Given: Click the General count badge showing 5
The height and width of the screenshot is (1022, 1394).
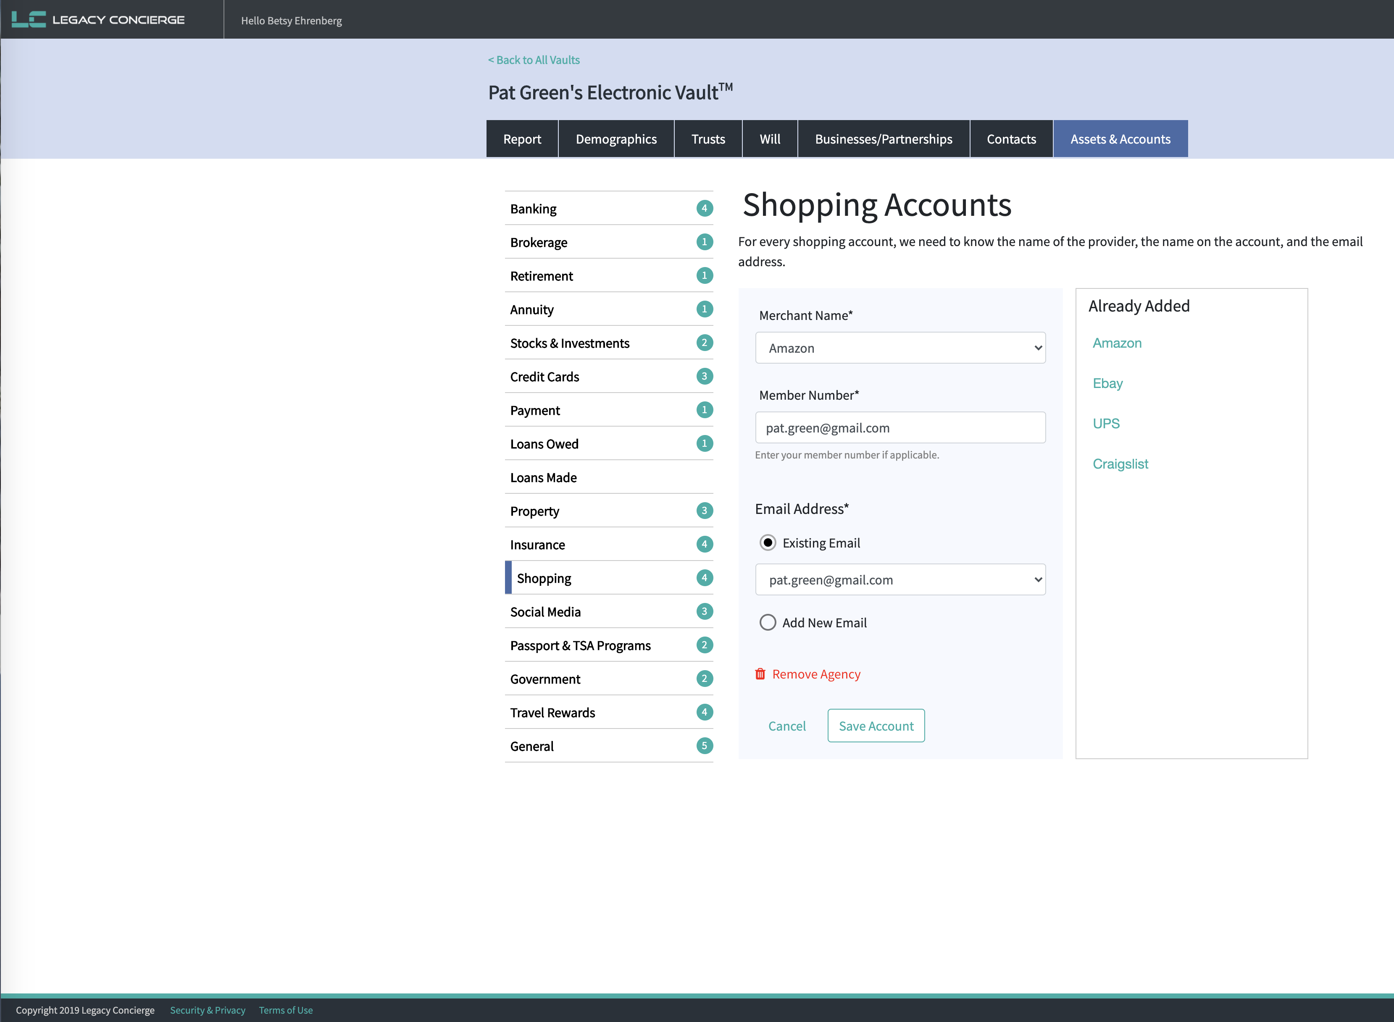Looking at the screenshot, I should [704, 745].
